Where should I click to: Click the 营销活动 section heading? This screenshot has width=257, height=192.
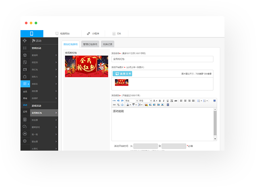tap(37, 48)
